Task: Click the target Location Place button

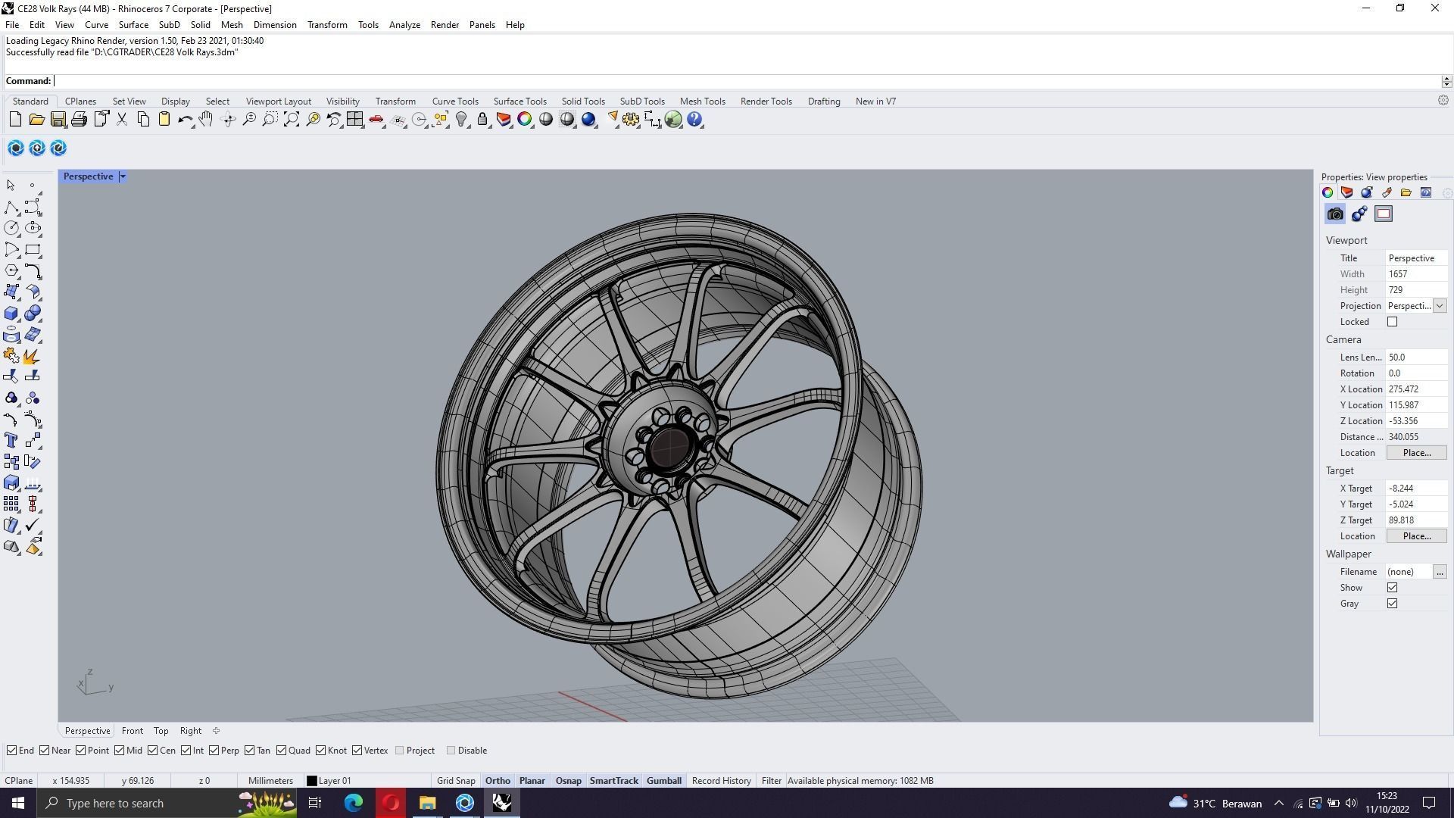Action: click(x=1416, y=536)
